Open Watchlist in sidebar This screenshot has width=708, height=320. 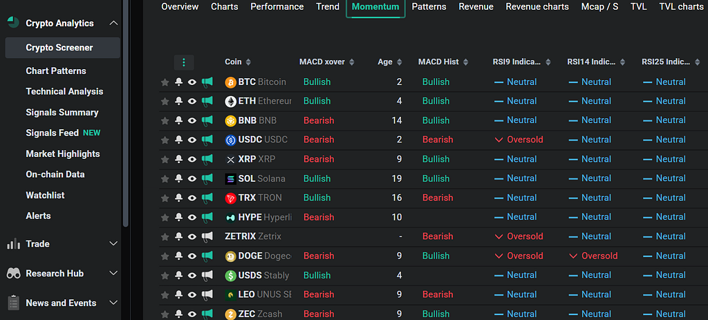click(45, 196)
